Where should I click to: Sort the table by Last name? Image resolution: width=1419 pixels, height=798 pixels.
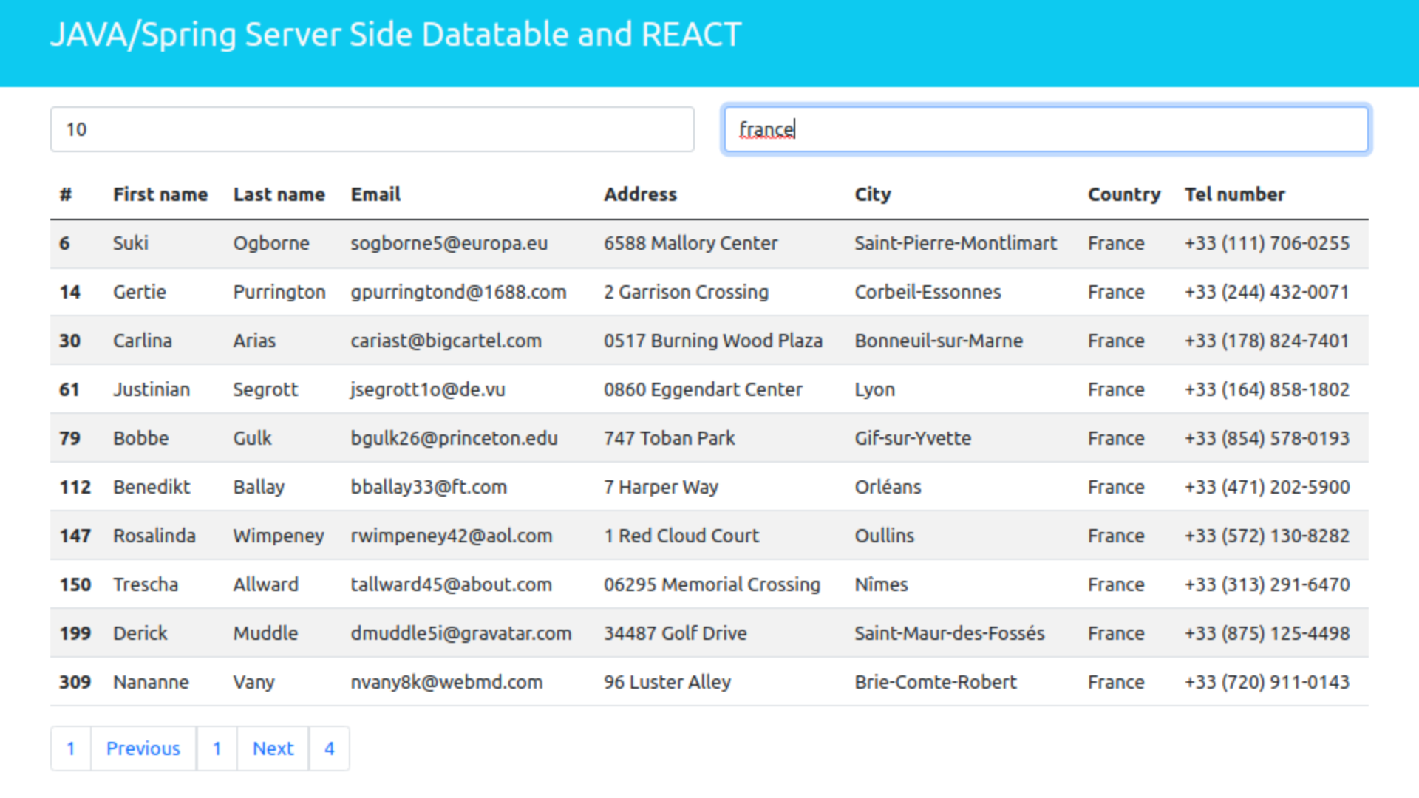[x=279, y=194]
